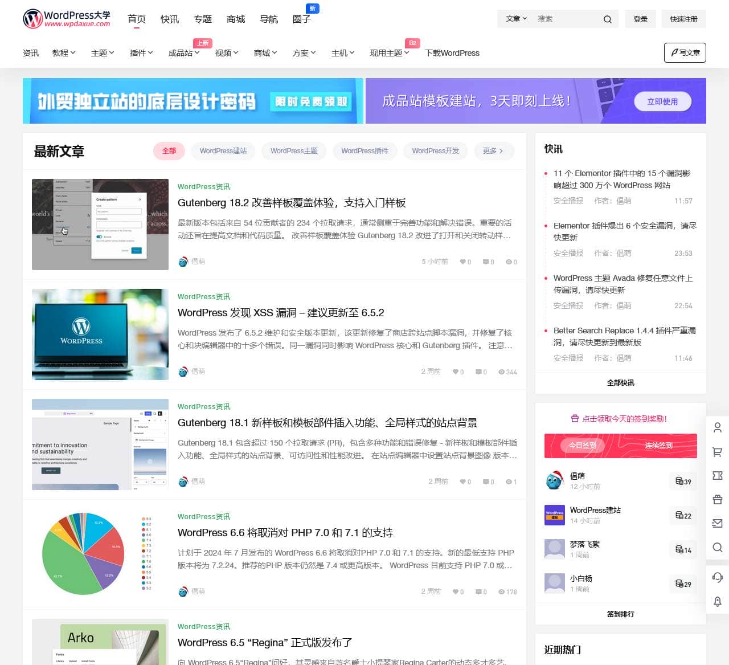
Task: Open shopping cart icon in right sidebar
Action: [718, 451]
